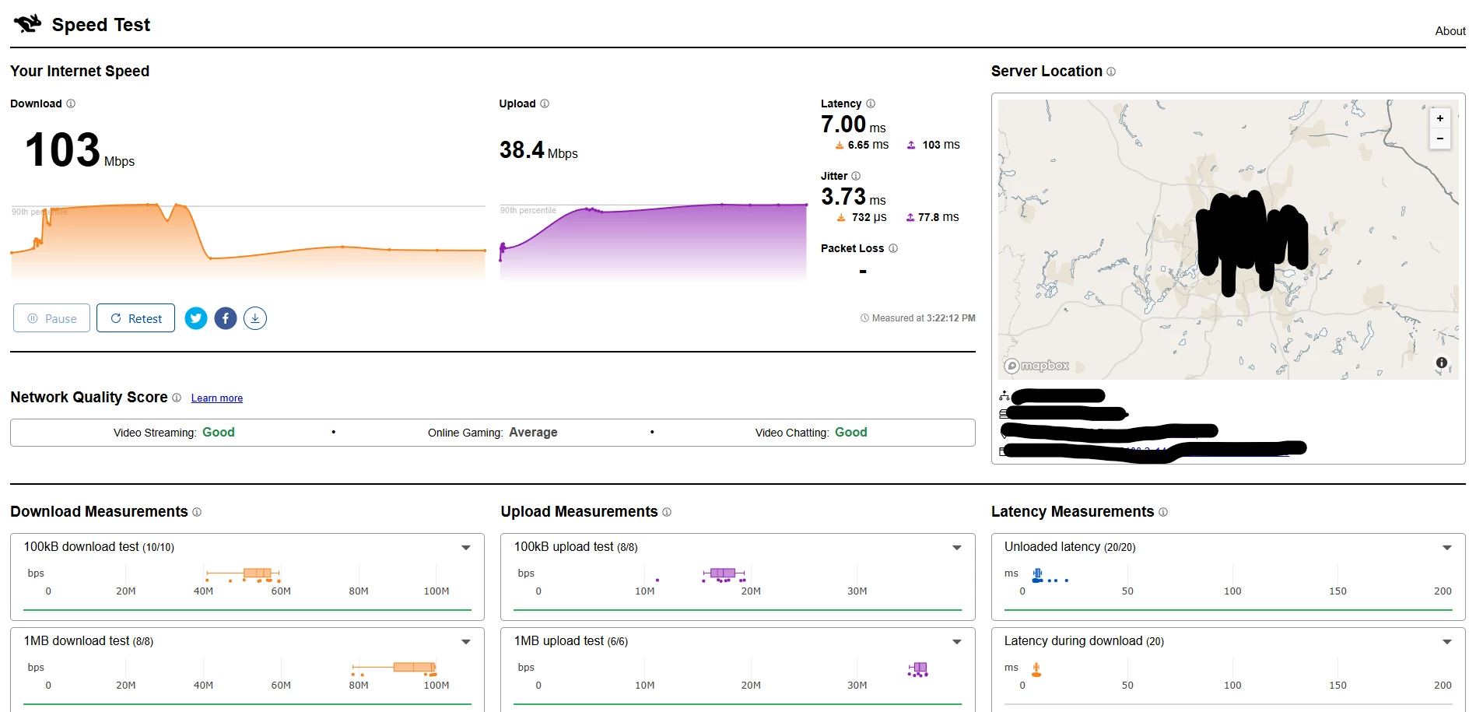Zoom out on the server map
1476x712 pixels.
click(1440, 139)
